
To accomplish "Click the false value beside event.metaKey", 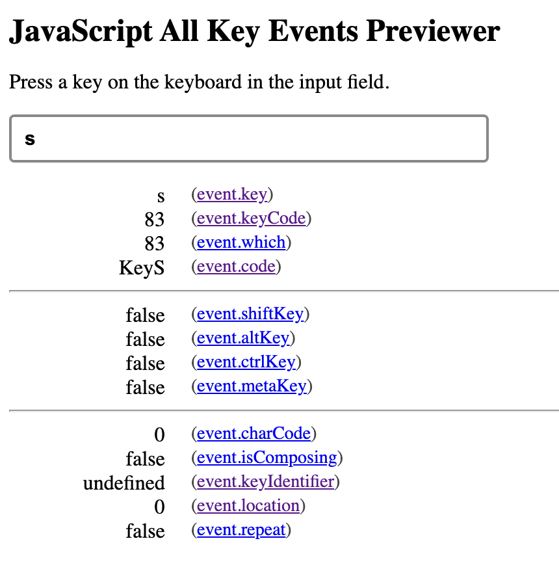I will pos(145,388).
